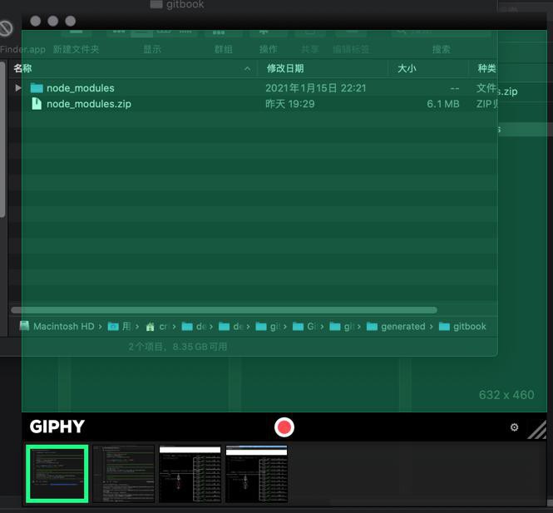Click the prohibited-sign icon above Finder.app

(x=6, y=28)
